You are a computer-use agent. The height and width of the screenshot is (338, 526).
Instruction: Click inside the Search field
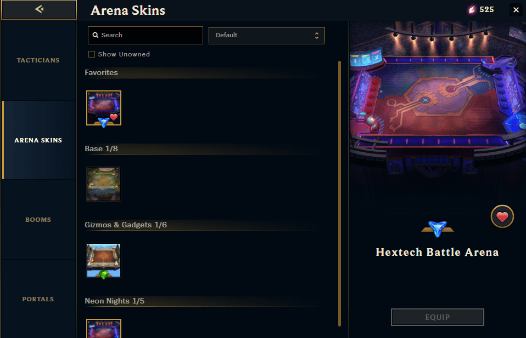(146, 35)
